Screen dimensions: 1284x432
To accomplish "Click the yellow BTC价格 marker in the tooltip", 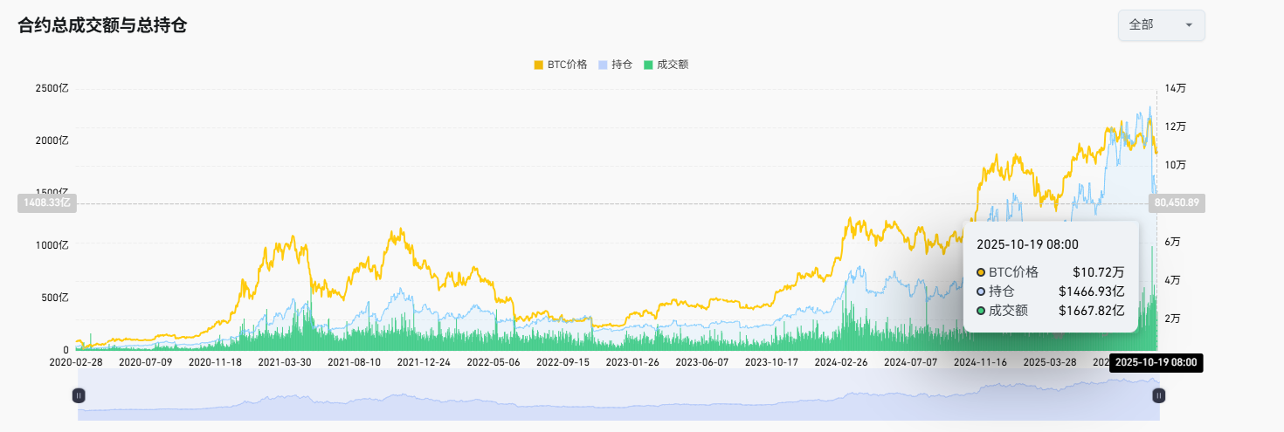I will 981,272.
